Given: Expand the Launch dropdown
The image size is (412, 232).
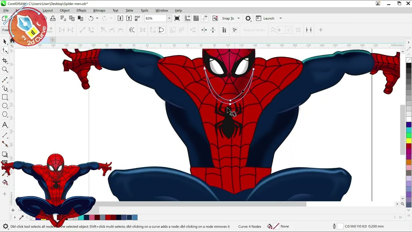Looking at the screenshot, I should click(281, 18).
